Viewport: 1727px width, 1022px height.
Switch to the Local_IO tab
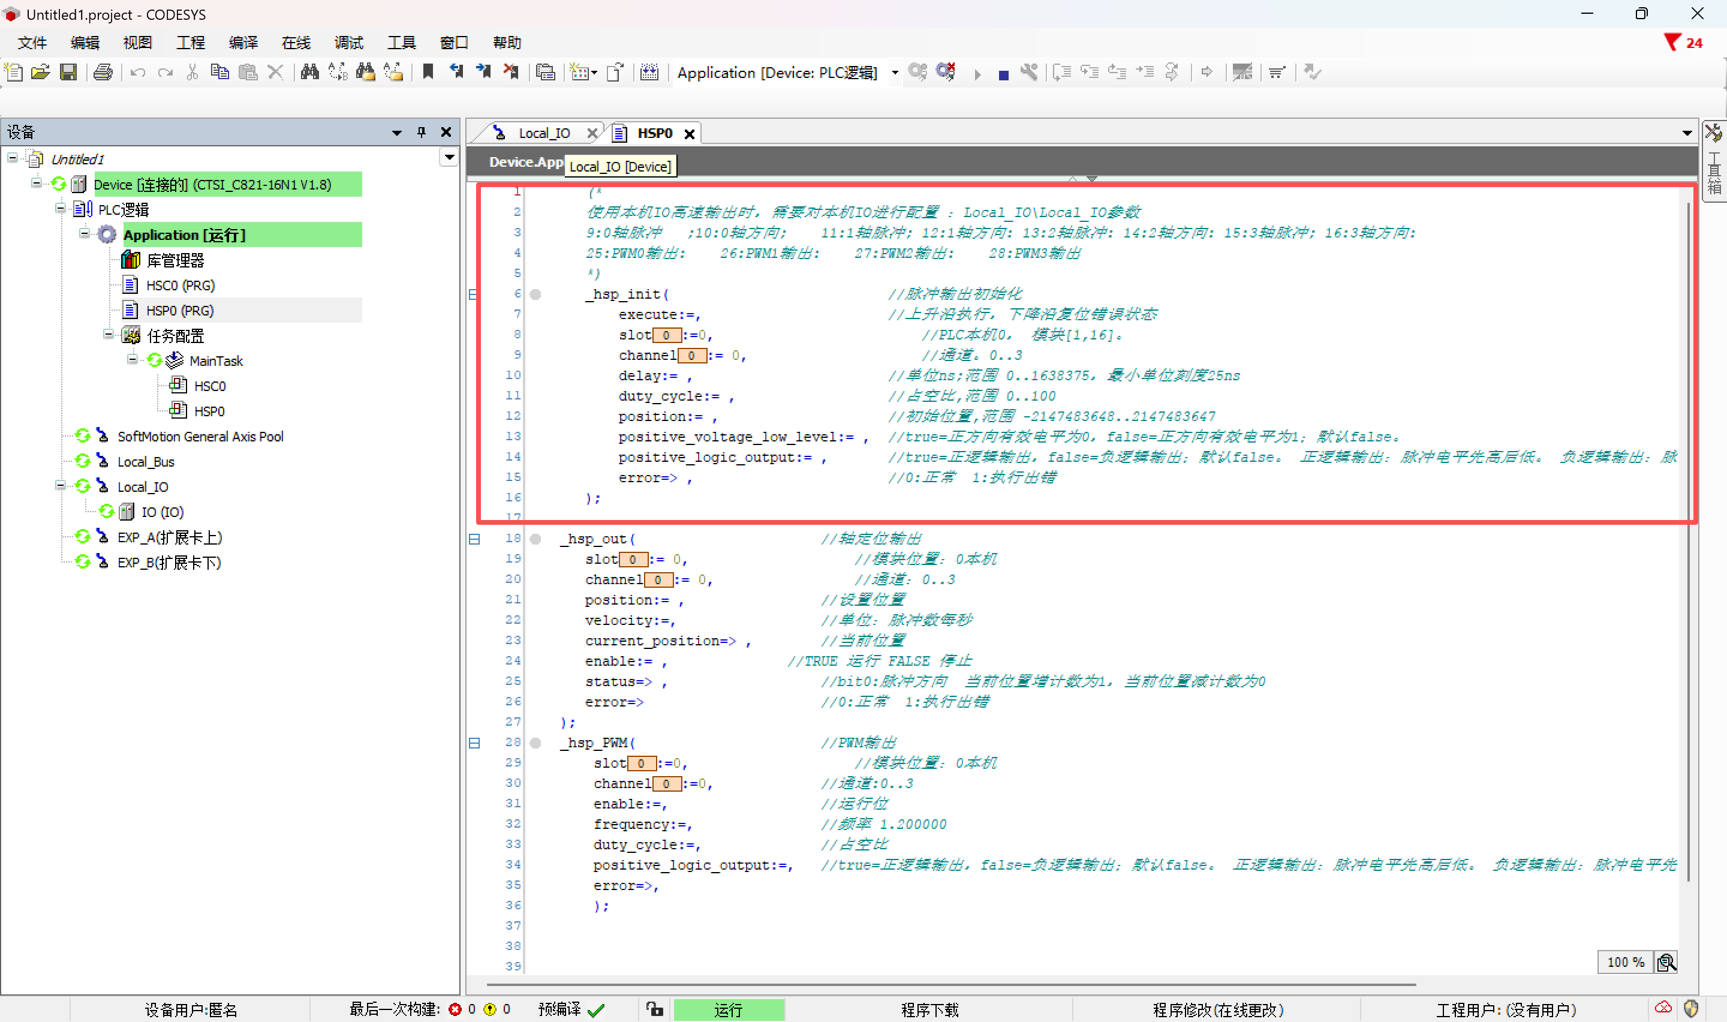tap(544, 133)
